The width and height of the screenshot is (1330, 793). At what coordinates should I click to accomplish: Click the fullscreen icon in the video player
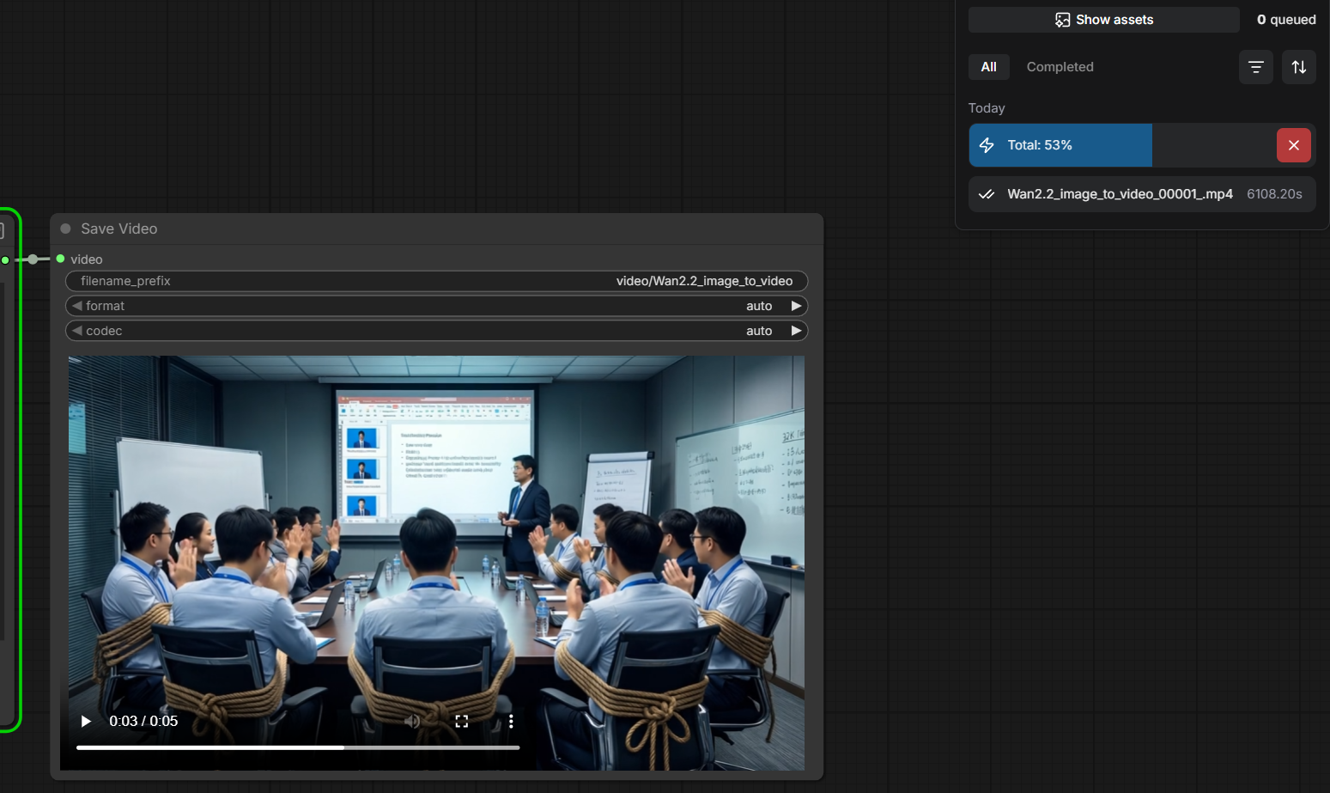pos(461,721)
